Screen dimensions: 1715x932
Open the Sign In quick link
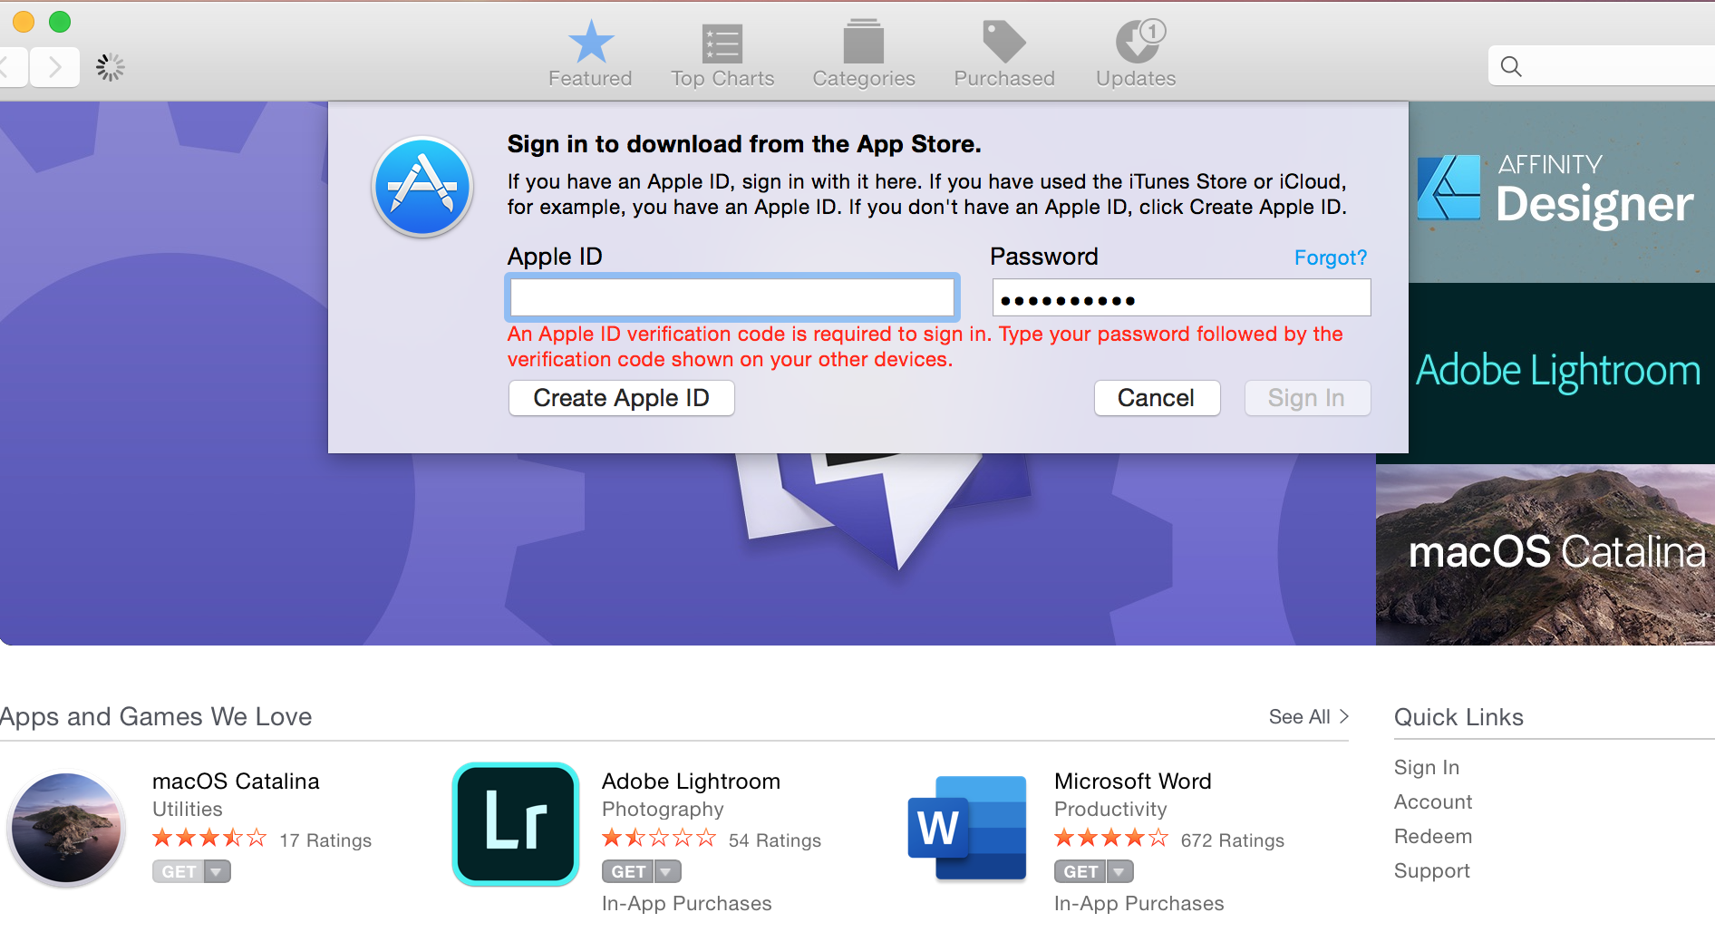pos(1427,768)
